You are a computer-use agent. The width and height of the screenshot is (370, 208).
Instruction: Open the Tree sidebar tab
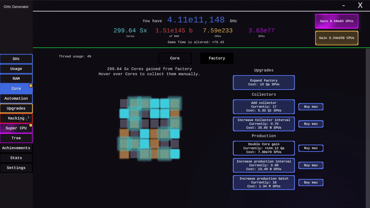coord(16,138)
